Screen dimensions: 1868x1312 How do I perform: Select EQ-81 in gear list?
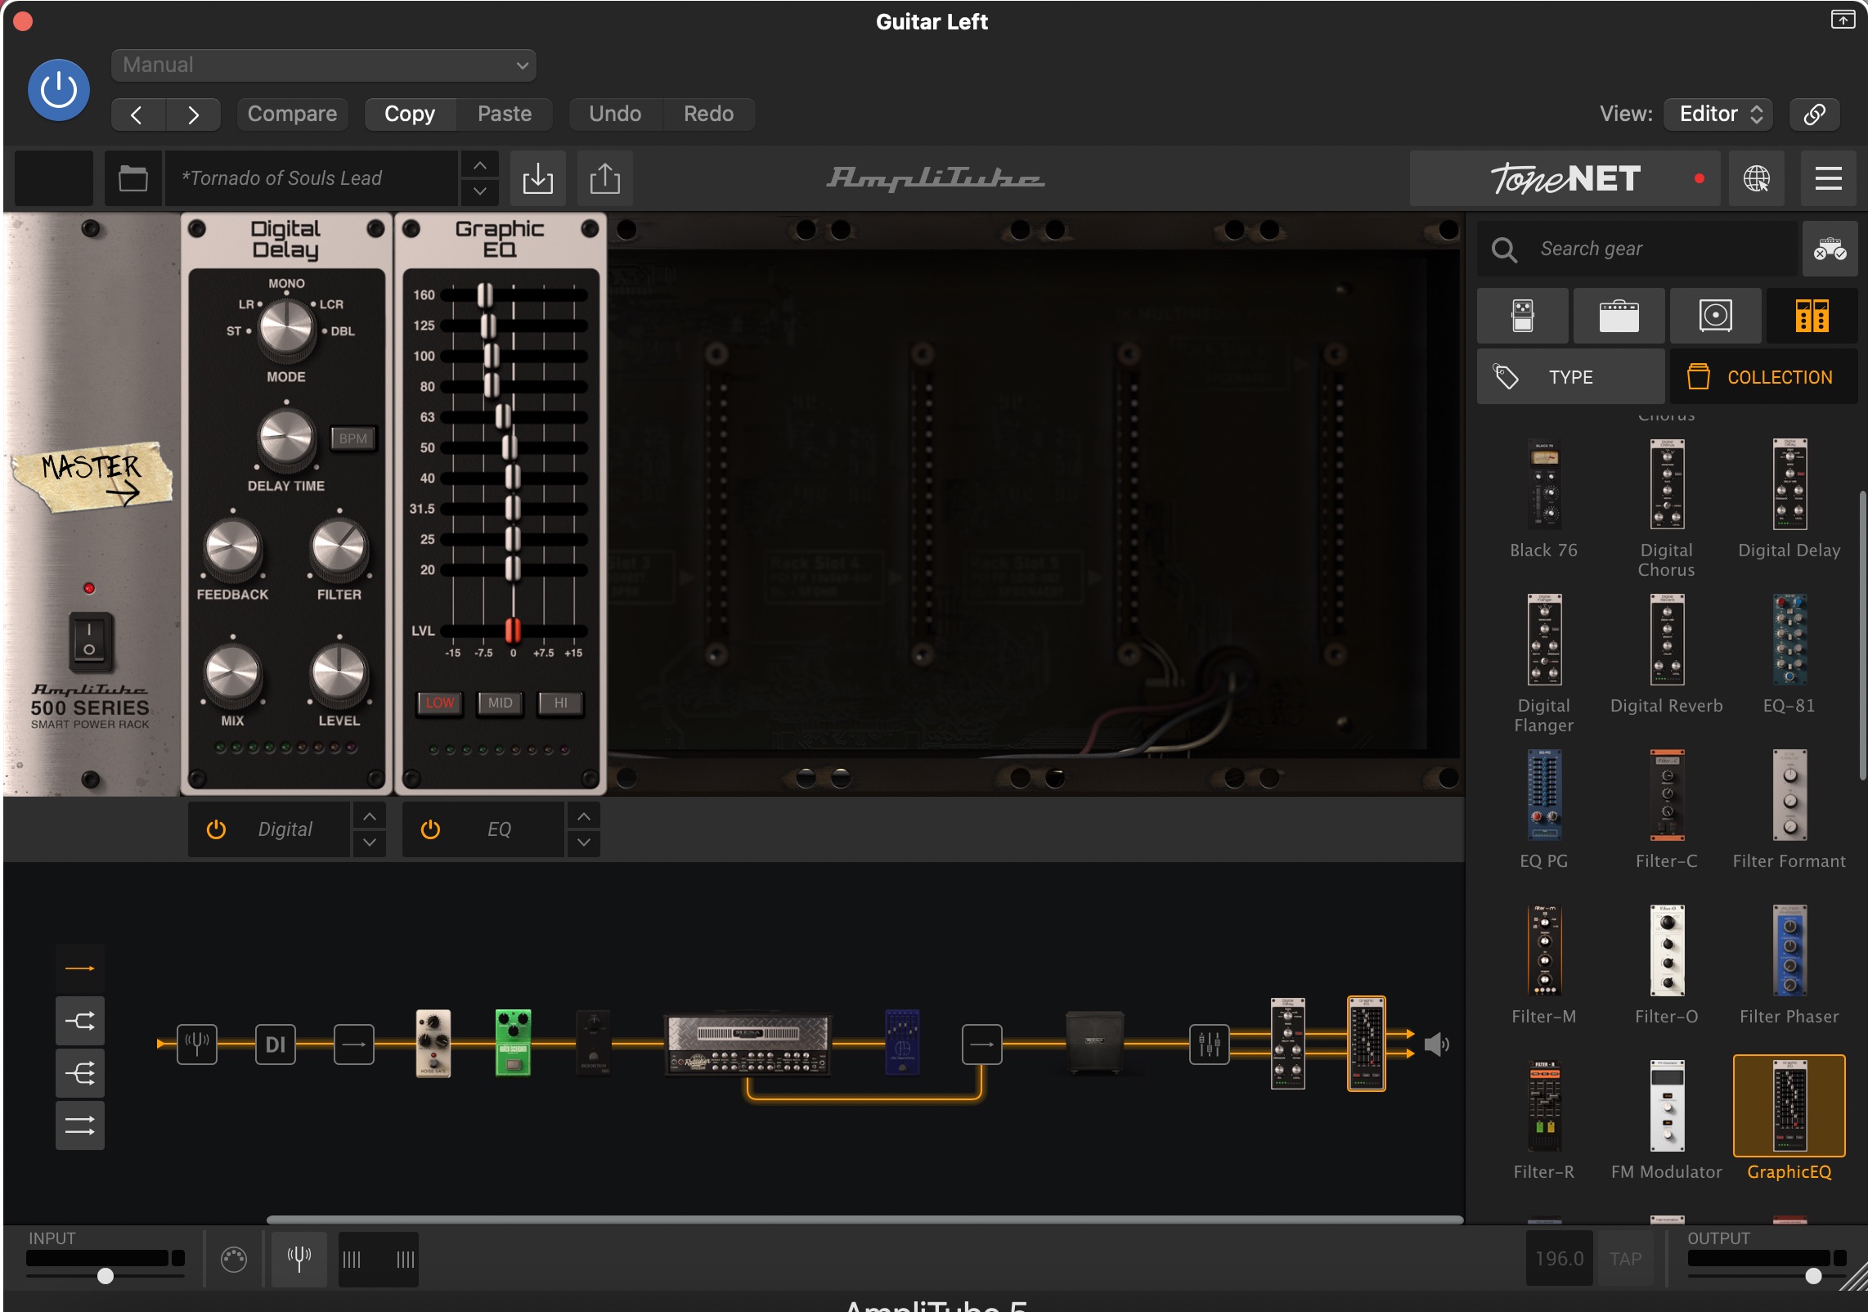click(x=1789, y=654)
